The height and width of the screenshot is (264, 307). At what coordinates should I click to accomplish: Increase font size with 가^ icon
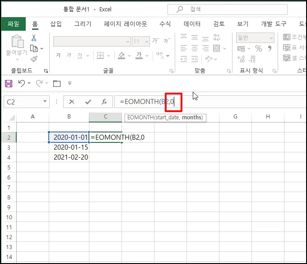pyautogui.click(x=156, y=41)
